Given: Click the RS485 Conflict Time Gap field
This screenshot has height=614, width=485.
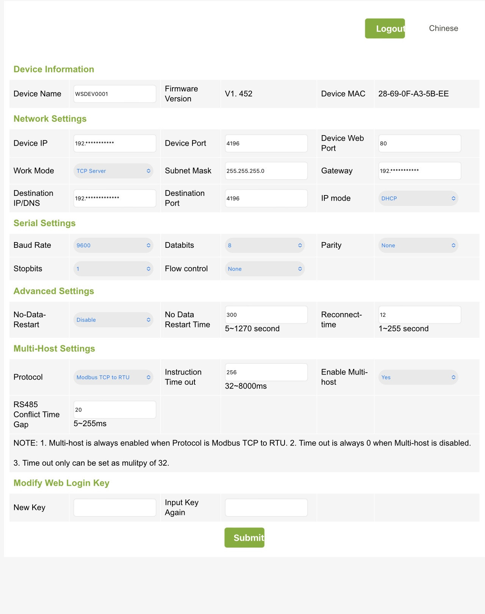Looking at the screenshot, I should click(115, 410).
